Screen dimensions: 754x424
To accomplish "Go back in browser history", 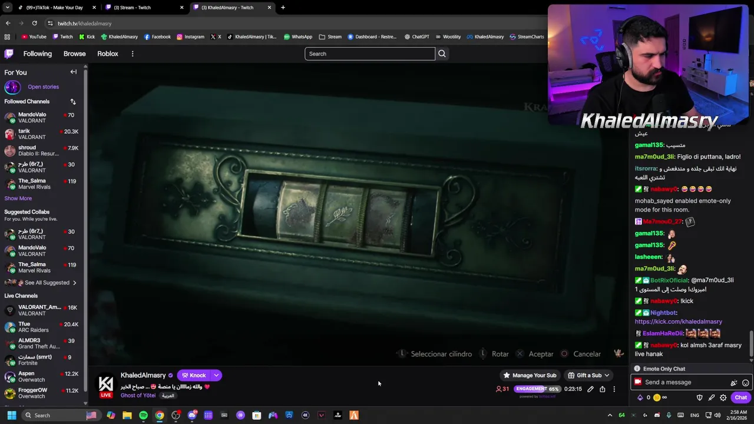I will (8, 23).
